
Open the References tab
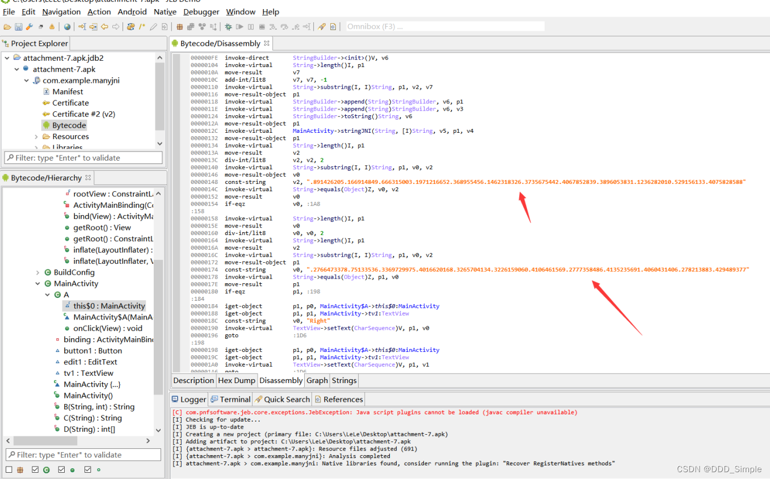(x=338, y=399)
